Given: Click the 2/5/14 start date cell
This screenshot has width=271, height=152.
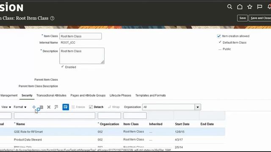Looking at the screenshot, I should point(179,147).
